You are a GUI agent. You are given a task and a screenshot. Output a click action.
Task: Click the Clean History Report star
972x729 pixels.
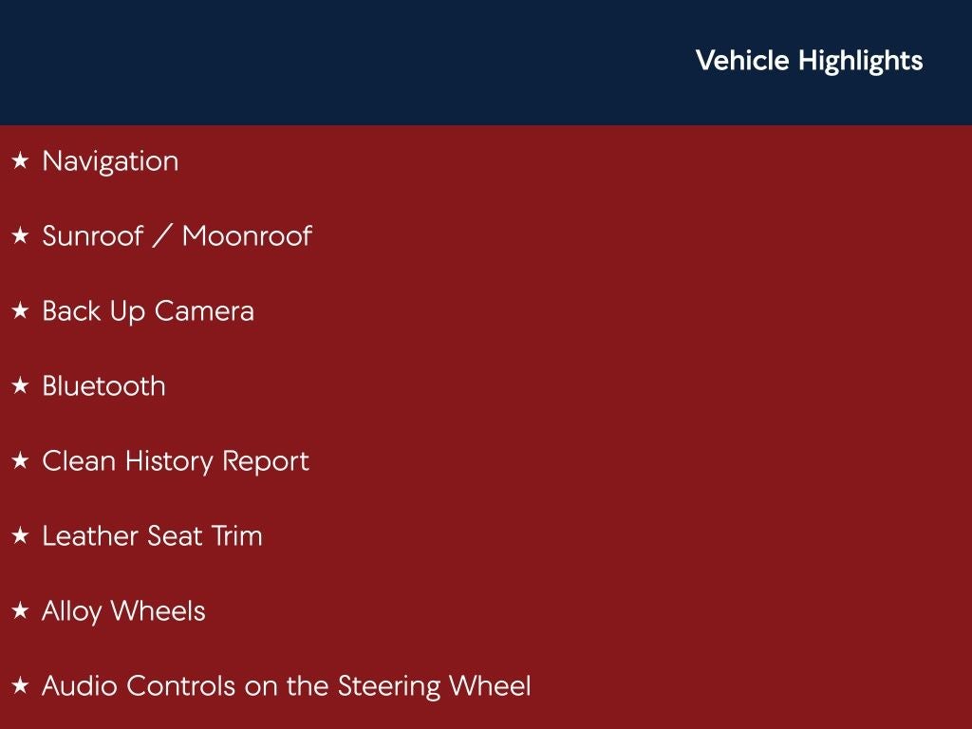click(x=20, y=461)
